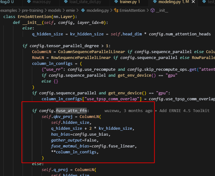
Task: Expand the models breadcrumb folder
Action: pos(55,10)
